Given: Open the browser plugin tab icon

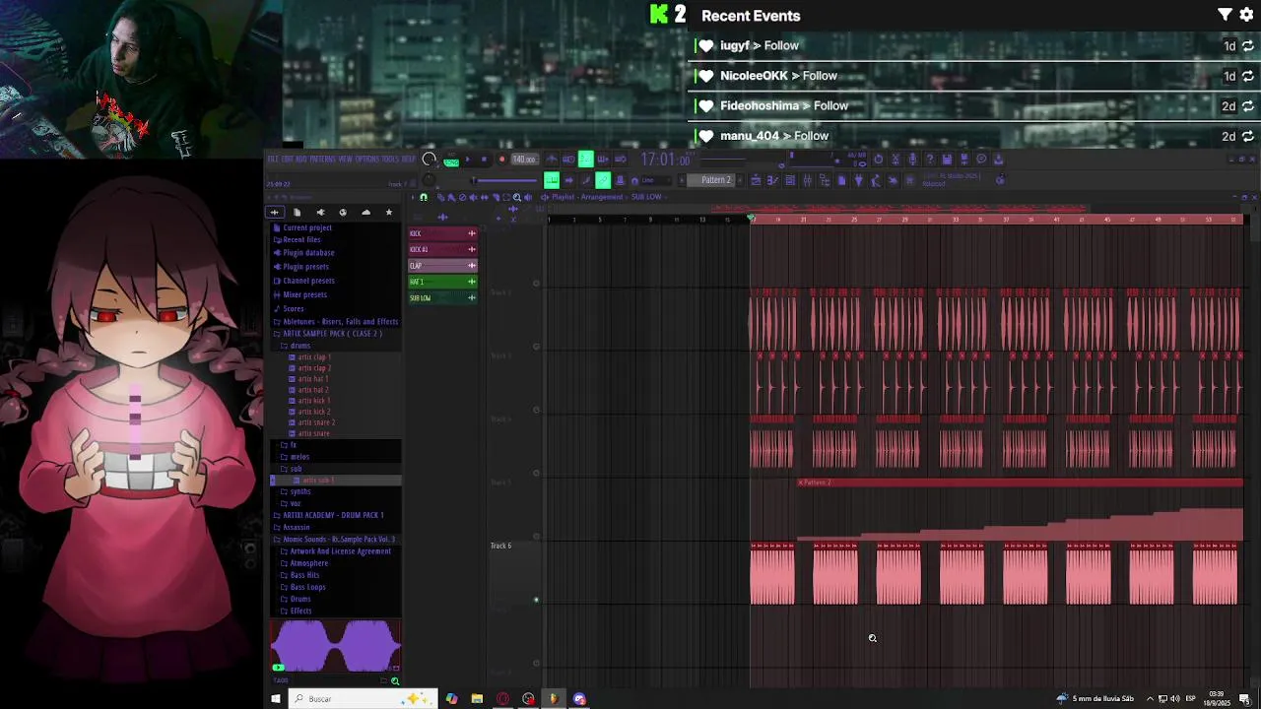Looking at the screenshot, I should [x=320, y=213].
